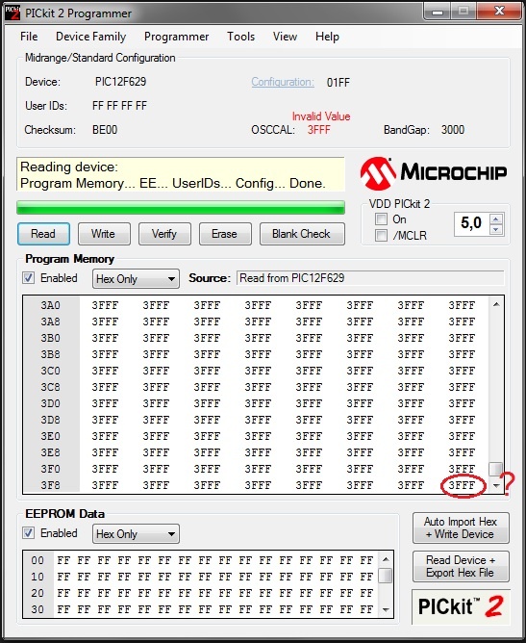Open the Device Family menu
Viewport: 526px width, 643px height.
point(91,37)
